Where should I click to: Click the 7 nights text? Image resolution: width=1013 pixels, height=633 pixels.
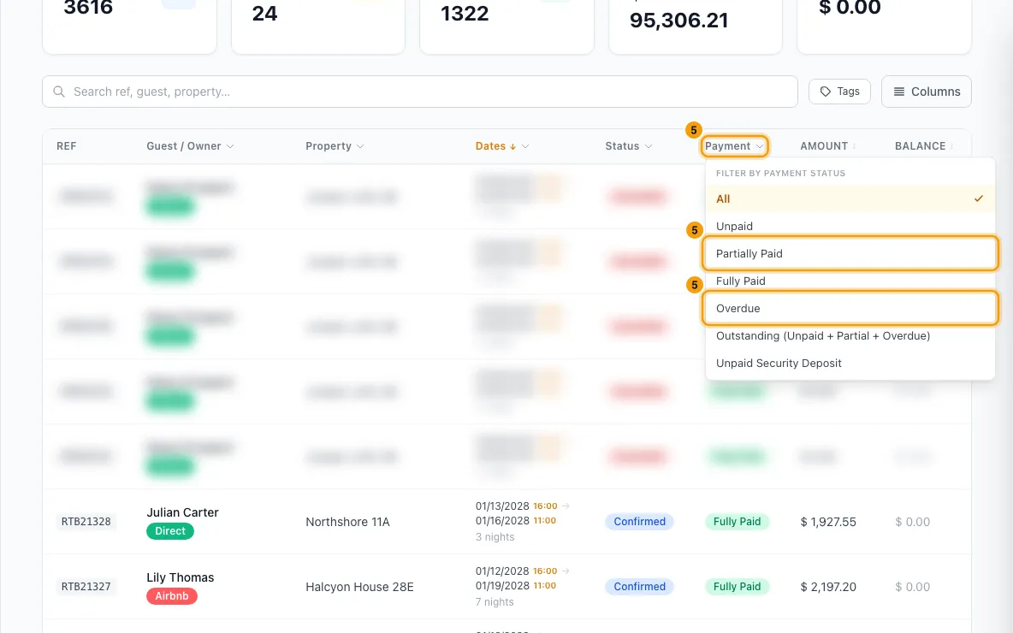(x=495, y=602)
